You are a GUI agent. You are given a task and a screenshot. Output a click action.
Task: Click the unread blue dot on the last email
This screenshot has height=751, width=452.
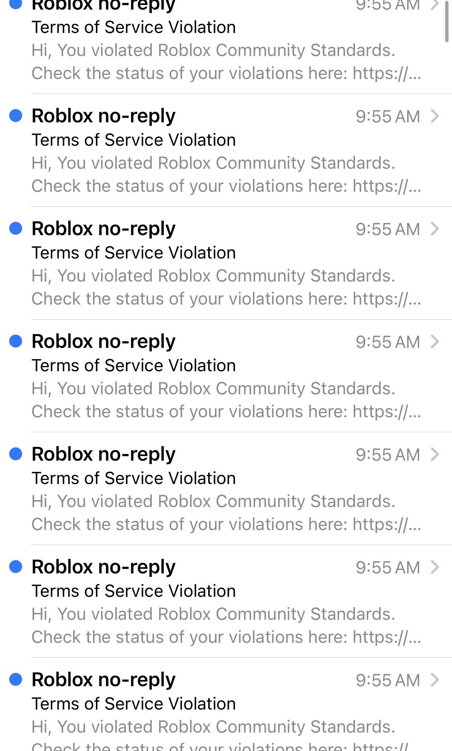[16, 679]
